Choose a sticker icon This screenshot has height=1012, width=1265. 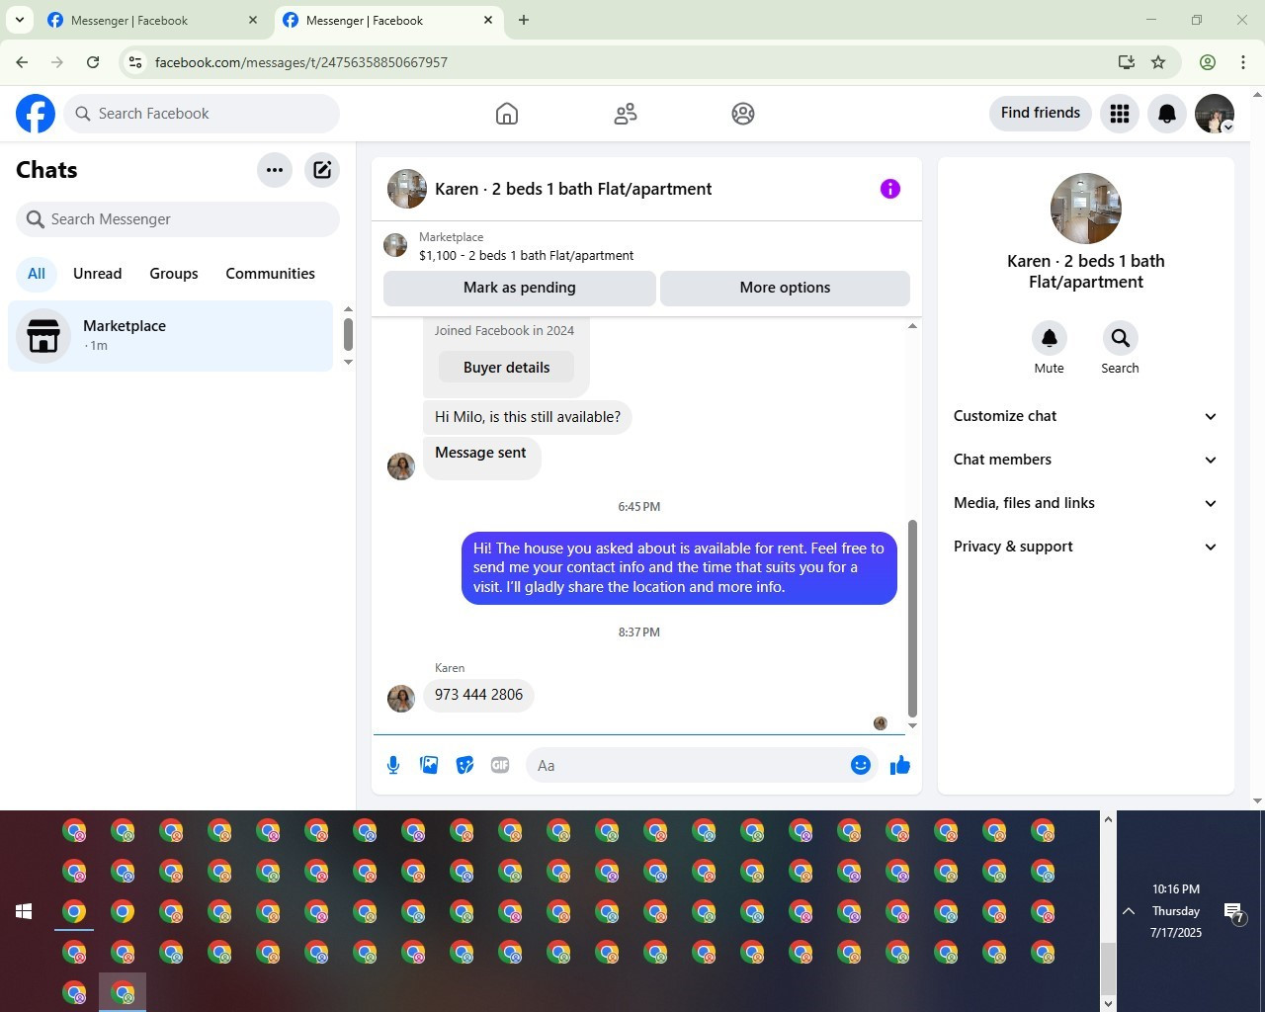464,765
